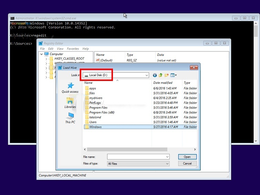Go up one folder level
260x195 pixels.
click(160, 75)
